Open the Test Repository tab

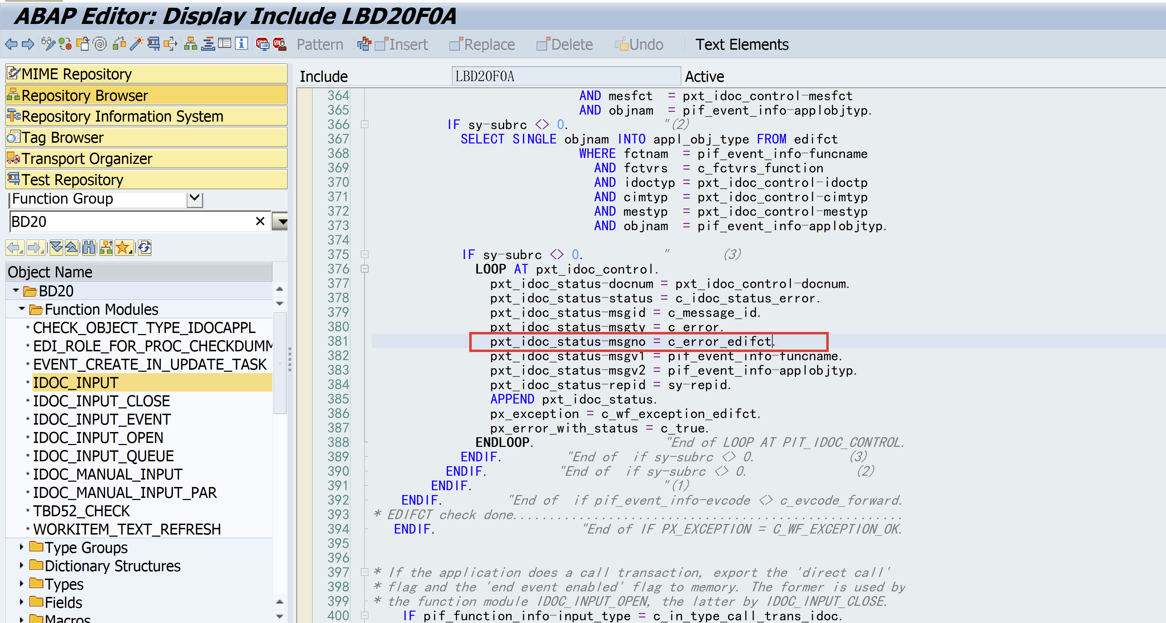146,179
